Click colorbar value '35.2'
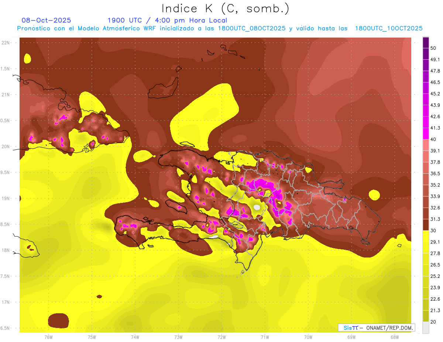Screen dimensions: 443x342 (436, 185)
